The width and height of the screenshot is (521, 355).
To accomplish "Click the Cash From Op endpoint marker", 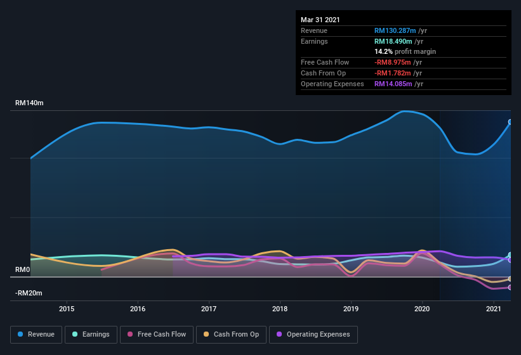I will [510, 279].
